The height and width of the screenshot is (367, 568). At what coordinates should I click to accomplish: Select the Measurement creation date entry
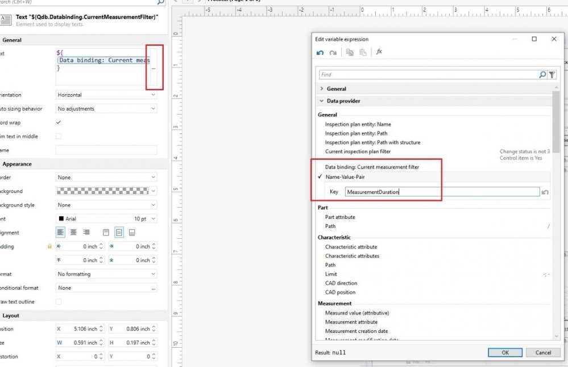356,331
